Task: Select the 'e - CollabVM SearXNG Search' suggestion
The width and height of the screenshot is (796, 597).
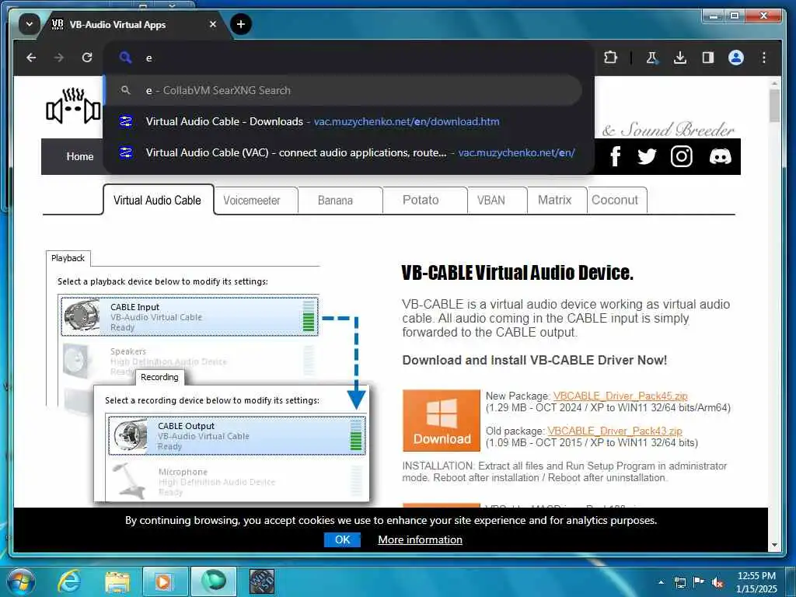Action: click(x=343, y=90)
